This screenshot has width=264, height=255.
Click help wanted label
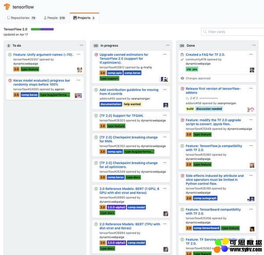(132, 104)
